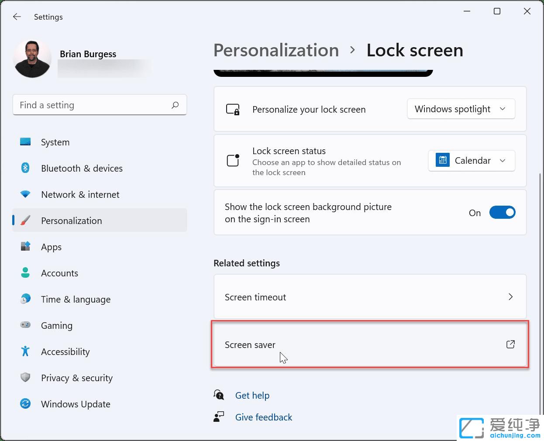
Task: Open the Windows spotlight dropdown
Action: click(461, 109)
